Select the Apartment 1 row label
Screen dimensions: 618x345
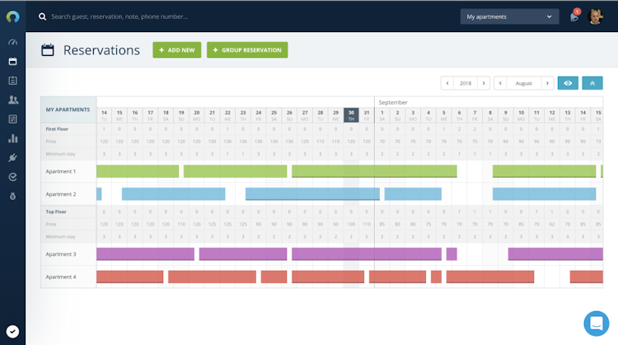(61, 171)
